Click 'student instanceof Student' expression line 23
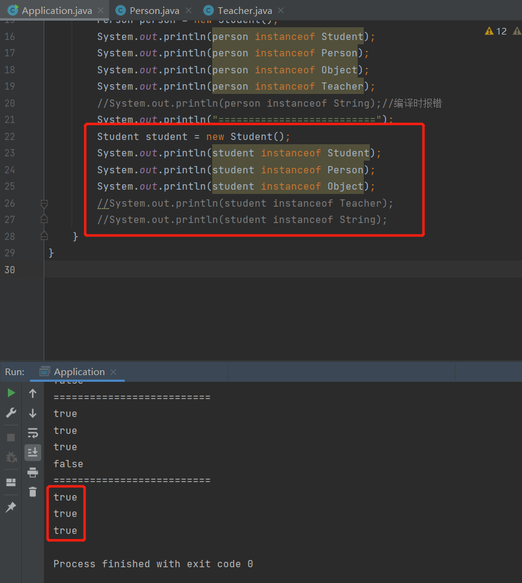 [291, 153]
